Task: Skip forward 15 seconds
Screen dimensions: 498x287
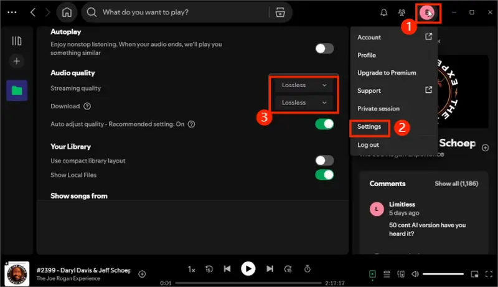Action: (x=288, y=269)
